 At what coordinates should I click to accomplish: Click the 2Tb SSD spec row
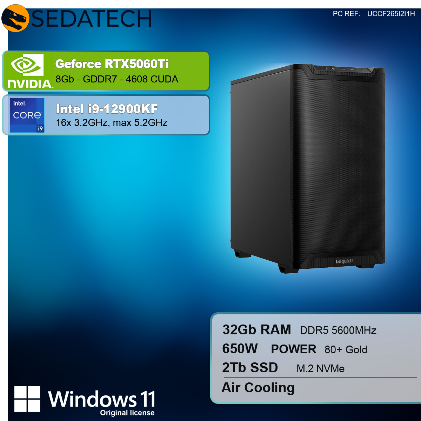click(x=319, y=368)
